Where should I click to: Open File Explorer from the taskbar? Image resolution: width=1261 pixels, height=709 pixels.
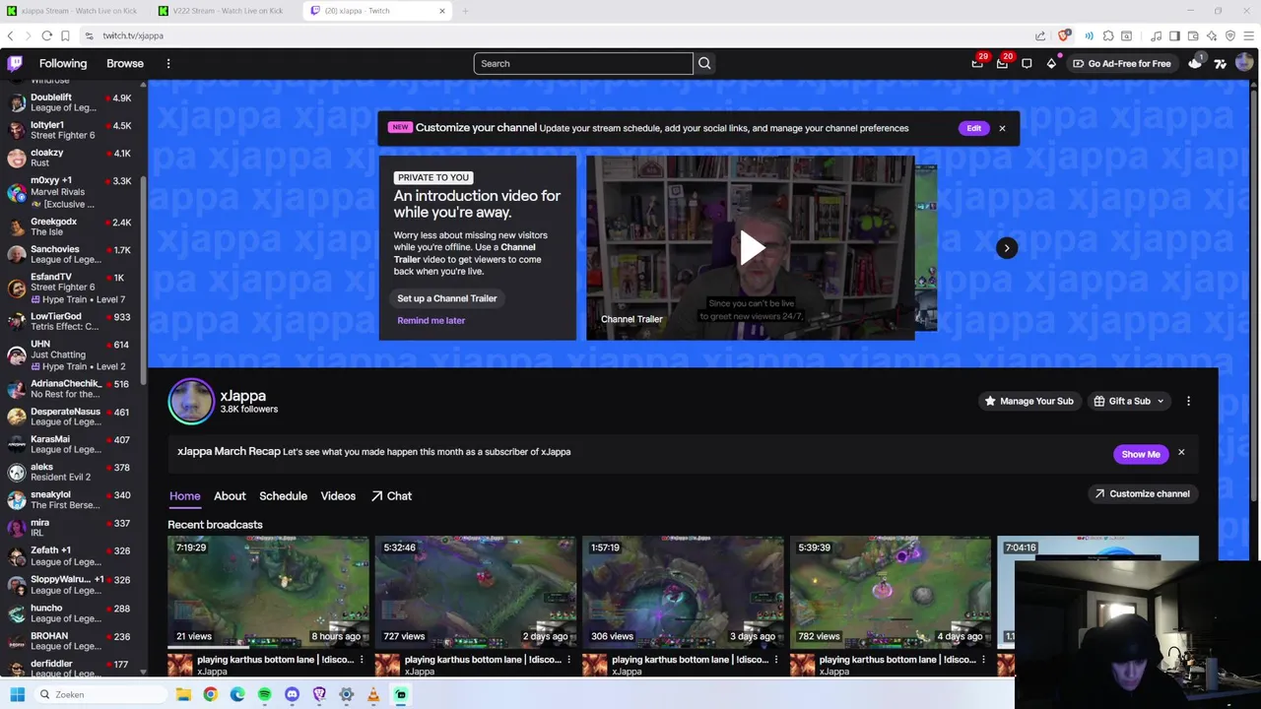pyautogui.click(x=183, y=694)
